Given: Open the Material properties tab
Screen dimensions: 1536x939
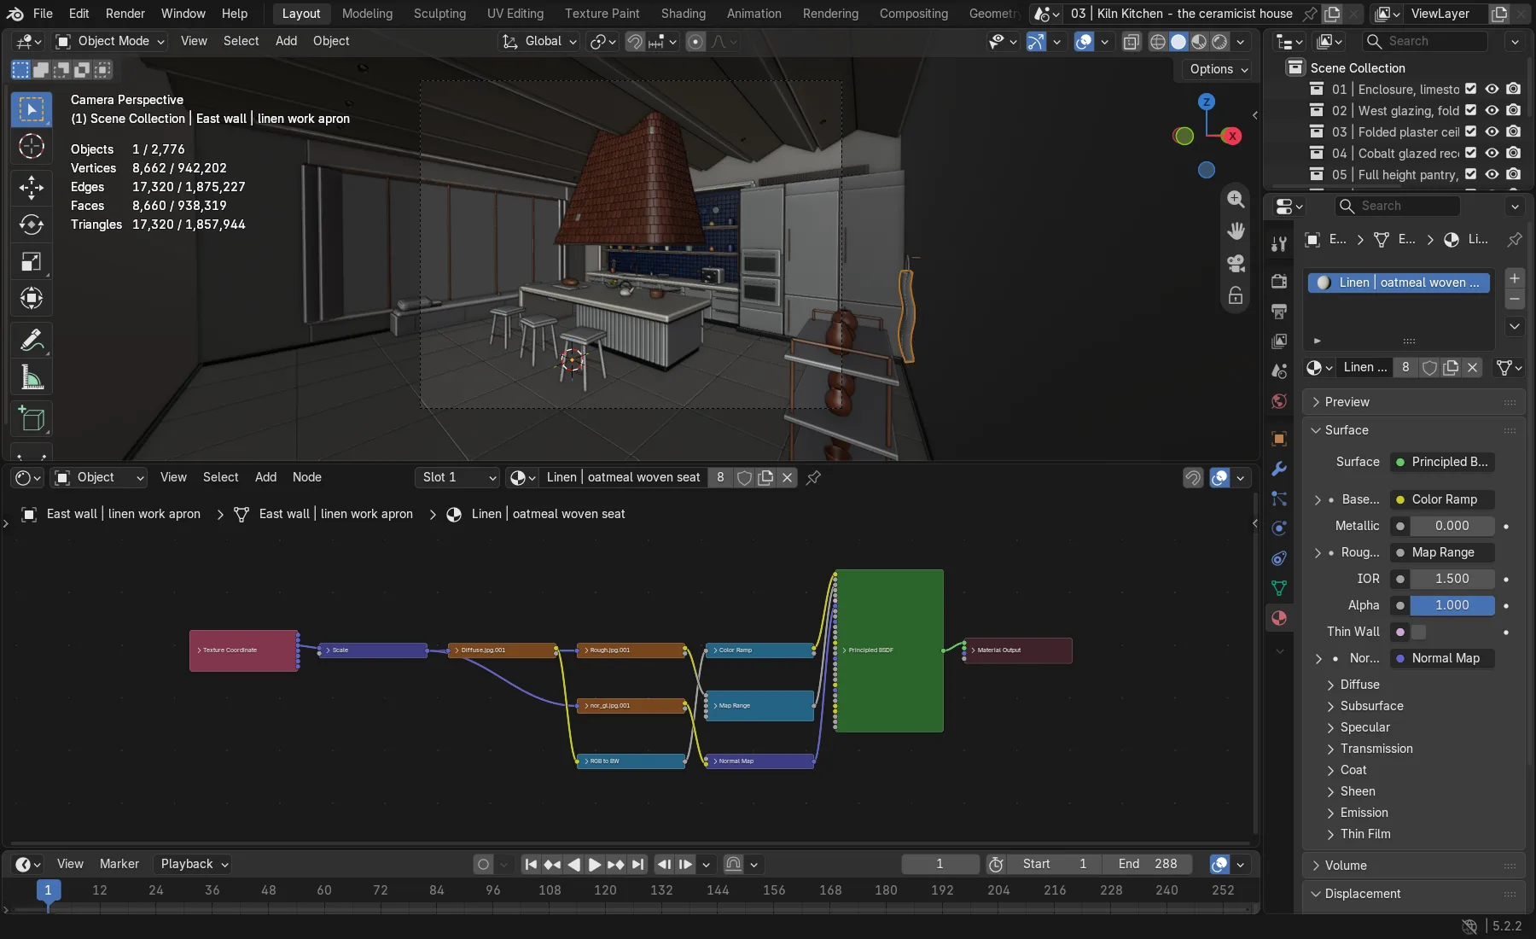Looking at the screenshot, I should point(1278,618).
